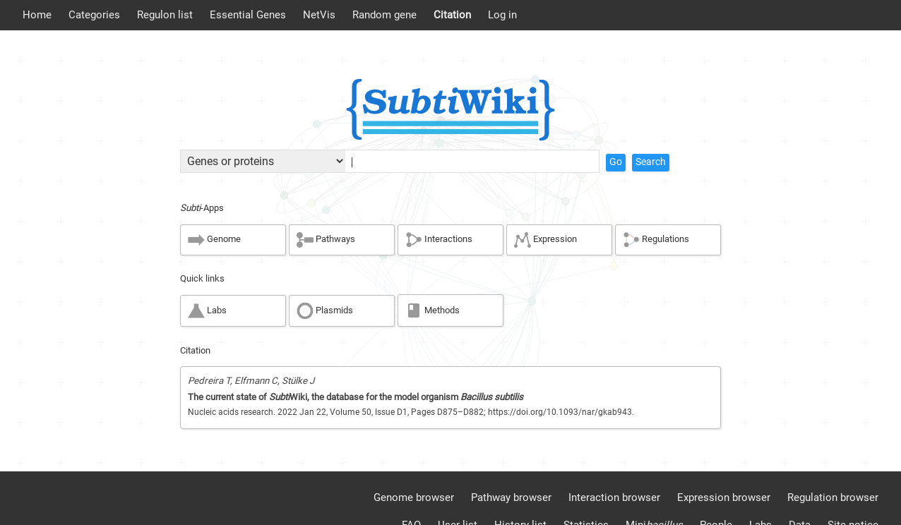Screen dimensions: 901x525
Task: Open the Genes or proteins dropdown
Action: [263, 161]
